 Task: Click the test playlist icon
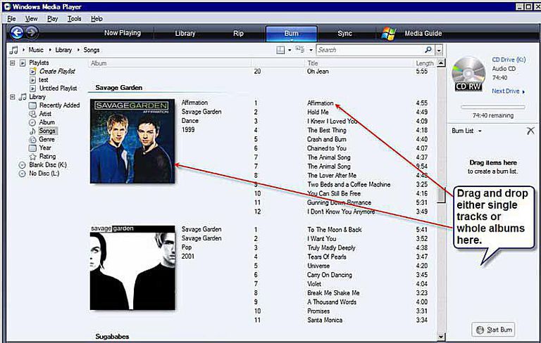(x=33, y=80)
